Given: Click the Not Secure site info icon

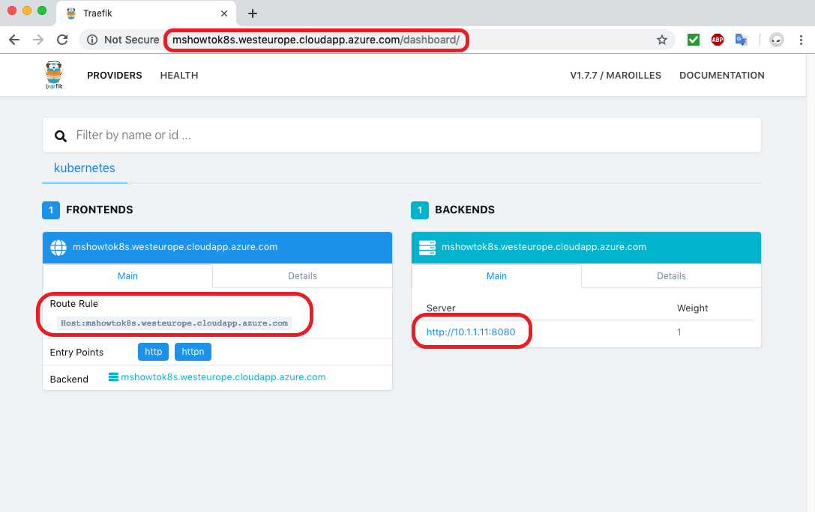Looking at the screenshot, I should pos(92,40).
